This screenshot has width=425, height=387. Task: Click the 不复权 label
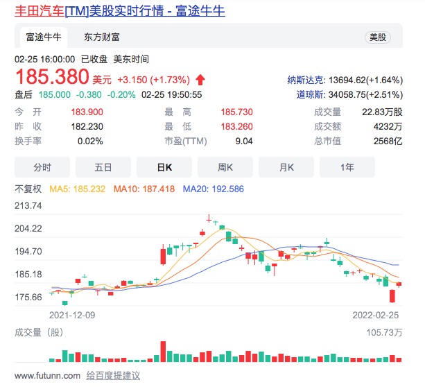[x=28, y=189]
